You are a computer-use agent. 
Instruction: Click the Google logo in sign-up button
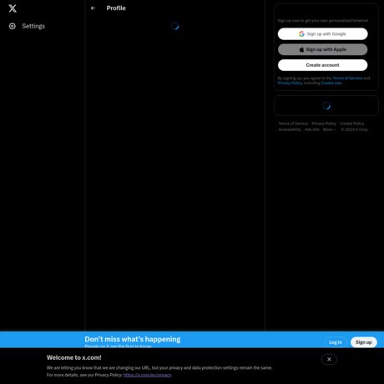click(x=301, y=34)
